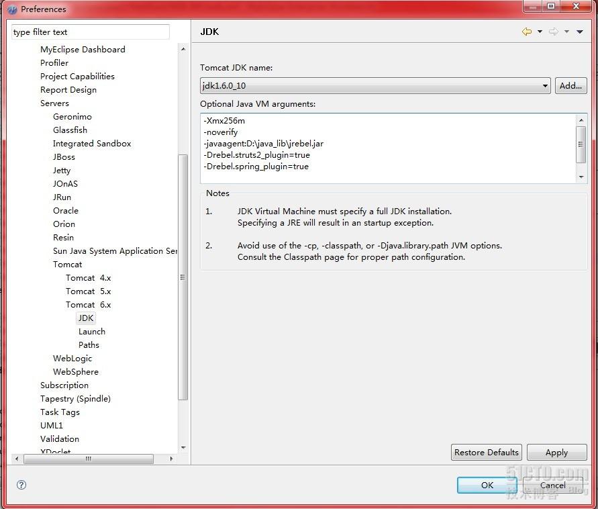Open the preferences view menu triangle
The image size is (598, 509).
[x=579, y=32]
